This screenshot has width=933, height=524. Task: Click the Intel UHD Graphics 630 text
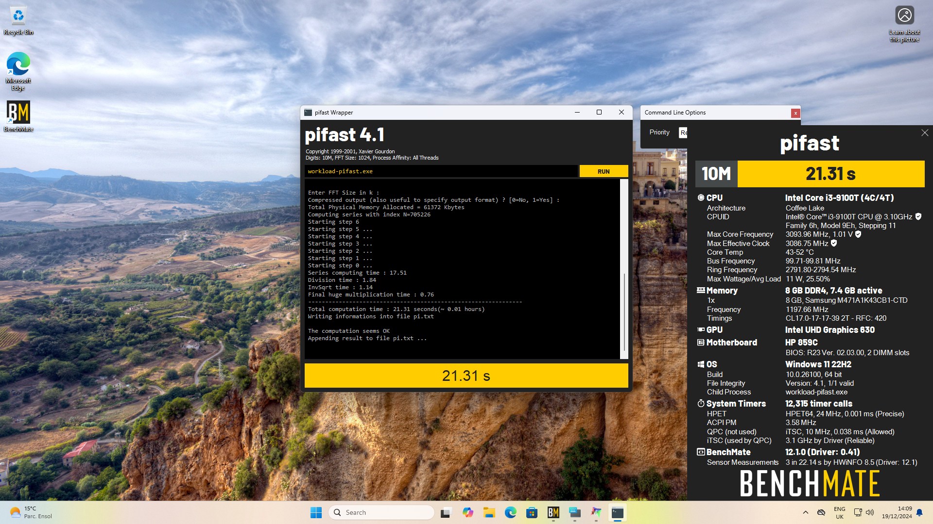(x=829, y=329)
